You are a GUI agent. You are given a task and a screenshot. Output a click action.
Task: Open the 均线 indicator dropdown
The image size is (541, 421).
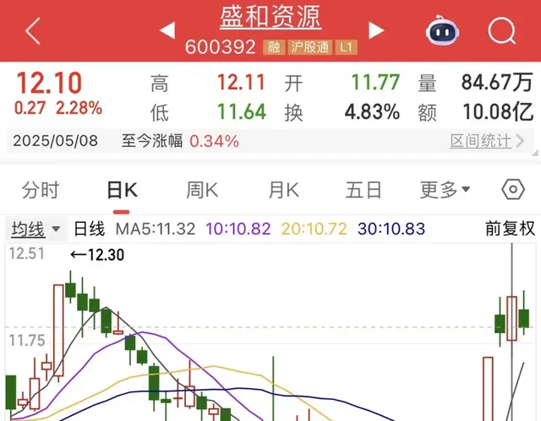(x=36, y=229)
